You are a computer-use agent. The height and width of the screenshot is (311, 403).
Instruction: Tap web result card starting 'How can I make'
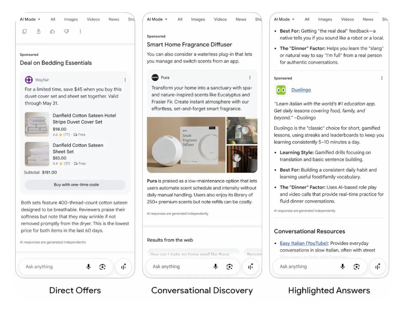click(193, 253)
